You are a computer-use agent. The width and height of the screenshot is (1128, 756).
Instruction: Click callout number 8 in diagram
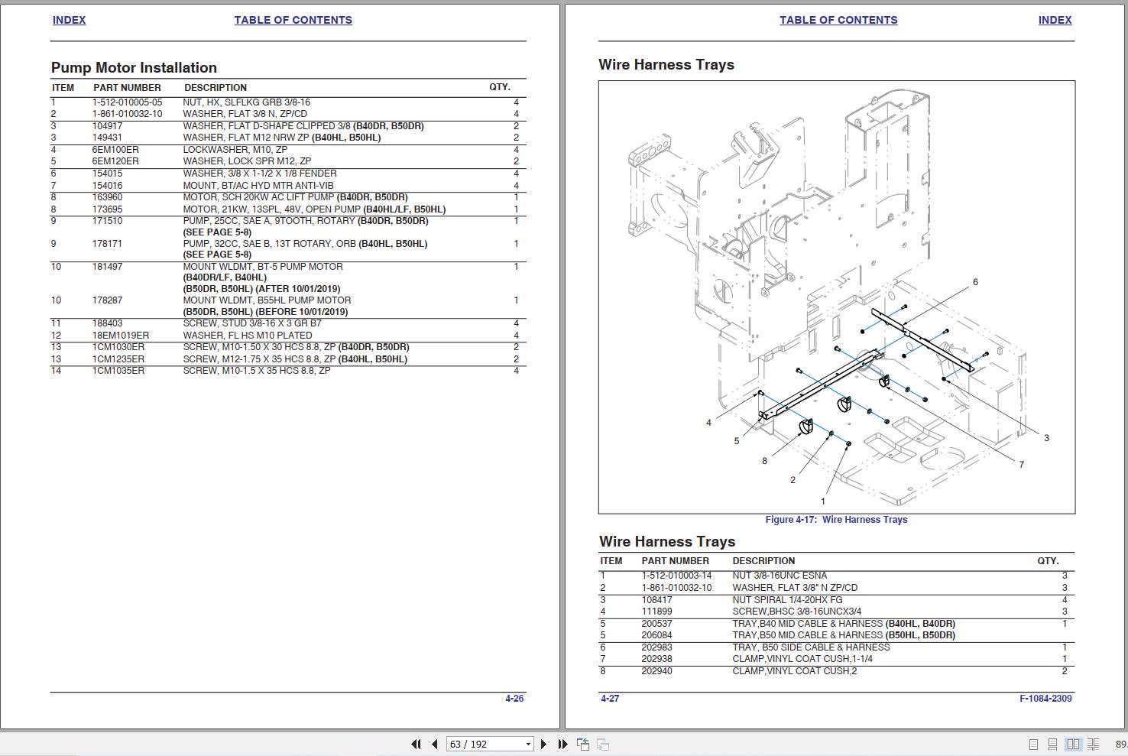(764, 461)
